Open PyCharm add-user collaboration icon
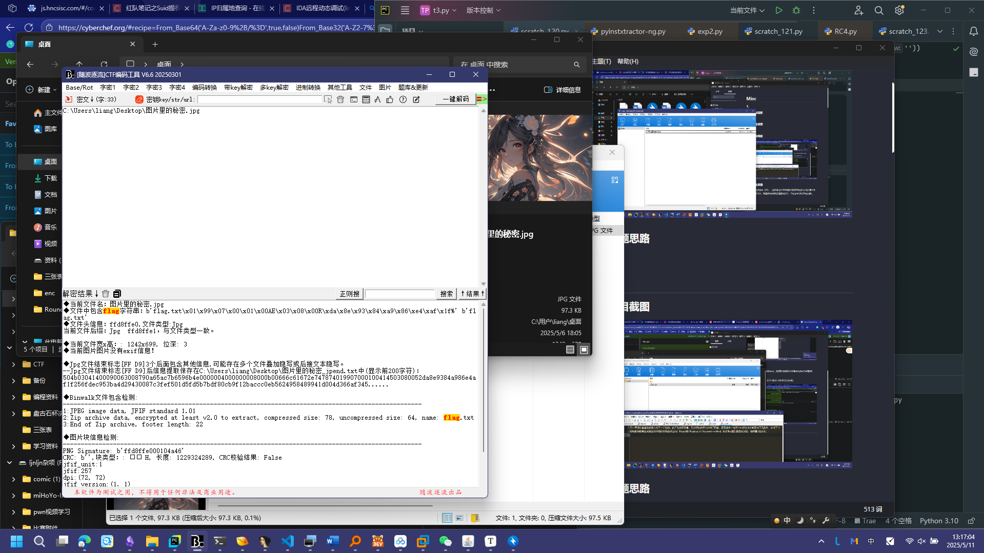 (x=859, y=10)
